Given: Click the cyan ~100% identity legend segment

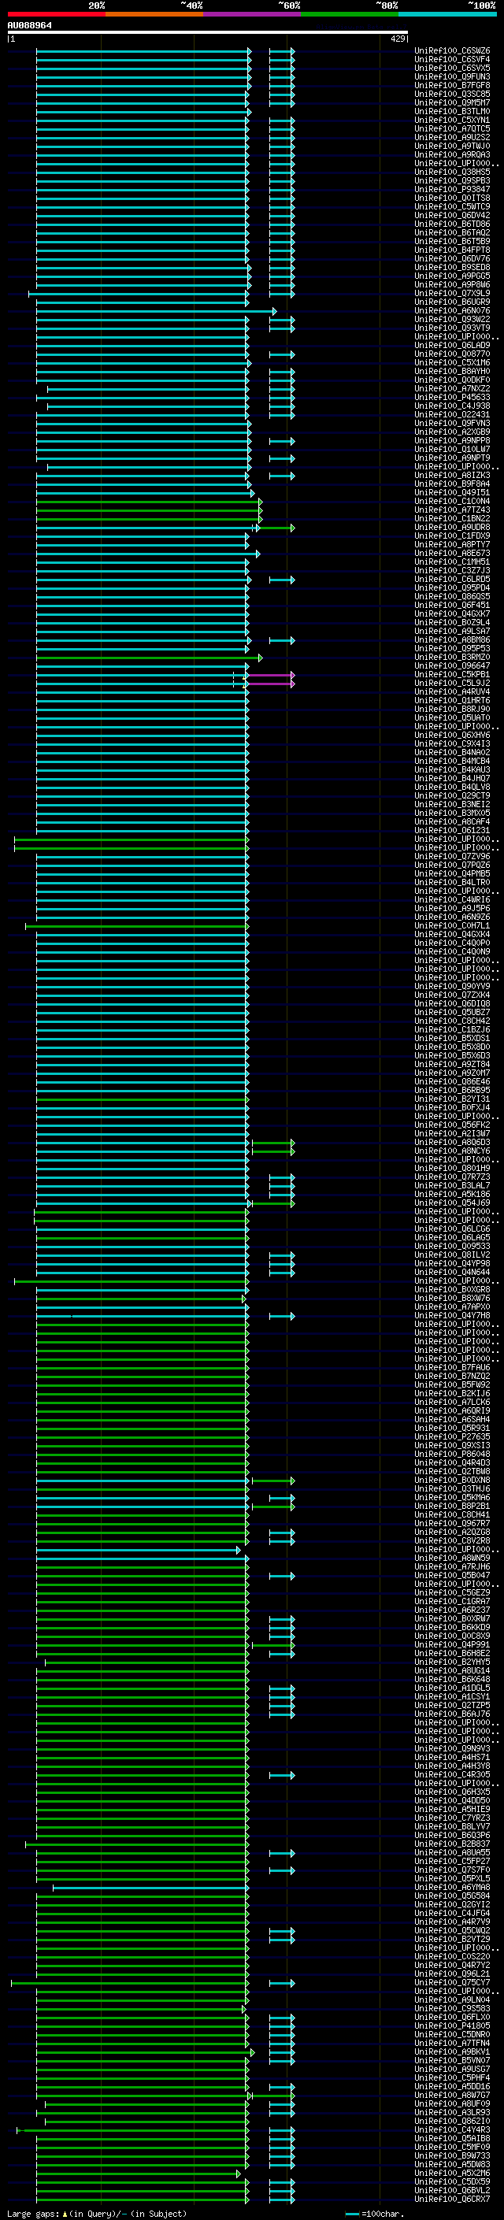Looking at the screenshot, I should pyautogui.click(x=447, y=14).
